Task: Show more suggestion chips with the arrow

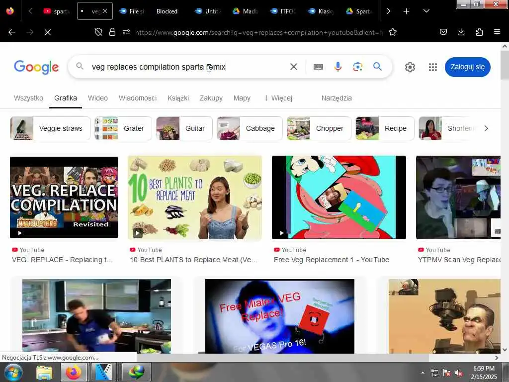Action: [x=486, y=128]
